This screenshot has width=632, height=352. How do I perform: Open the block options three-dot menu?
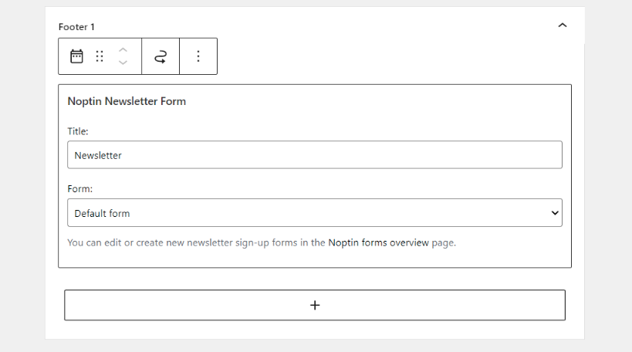pyautogui.click(x=198, y=56)
